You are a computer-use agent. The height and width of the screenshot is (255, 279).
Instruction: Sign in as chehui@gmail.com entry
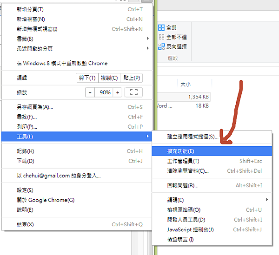click(77, 176)
